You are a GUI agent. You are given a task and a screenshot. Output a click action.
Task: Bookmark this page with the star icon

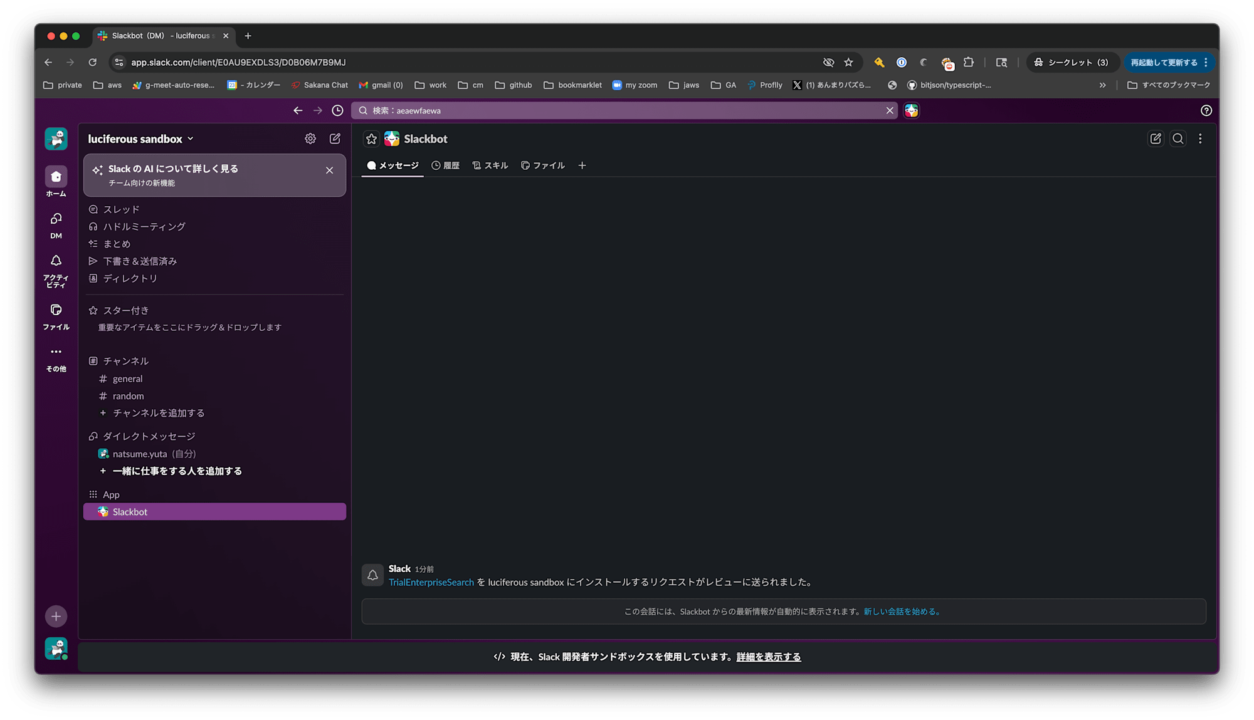click(848, 62)
